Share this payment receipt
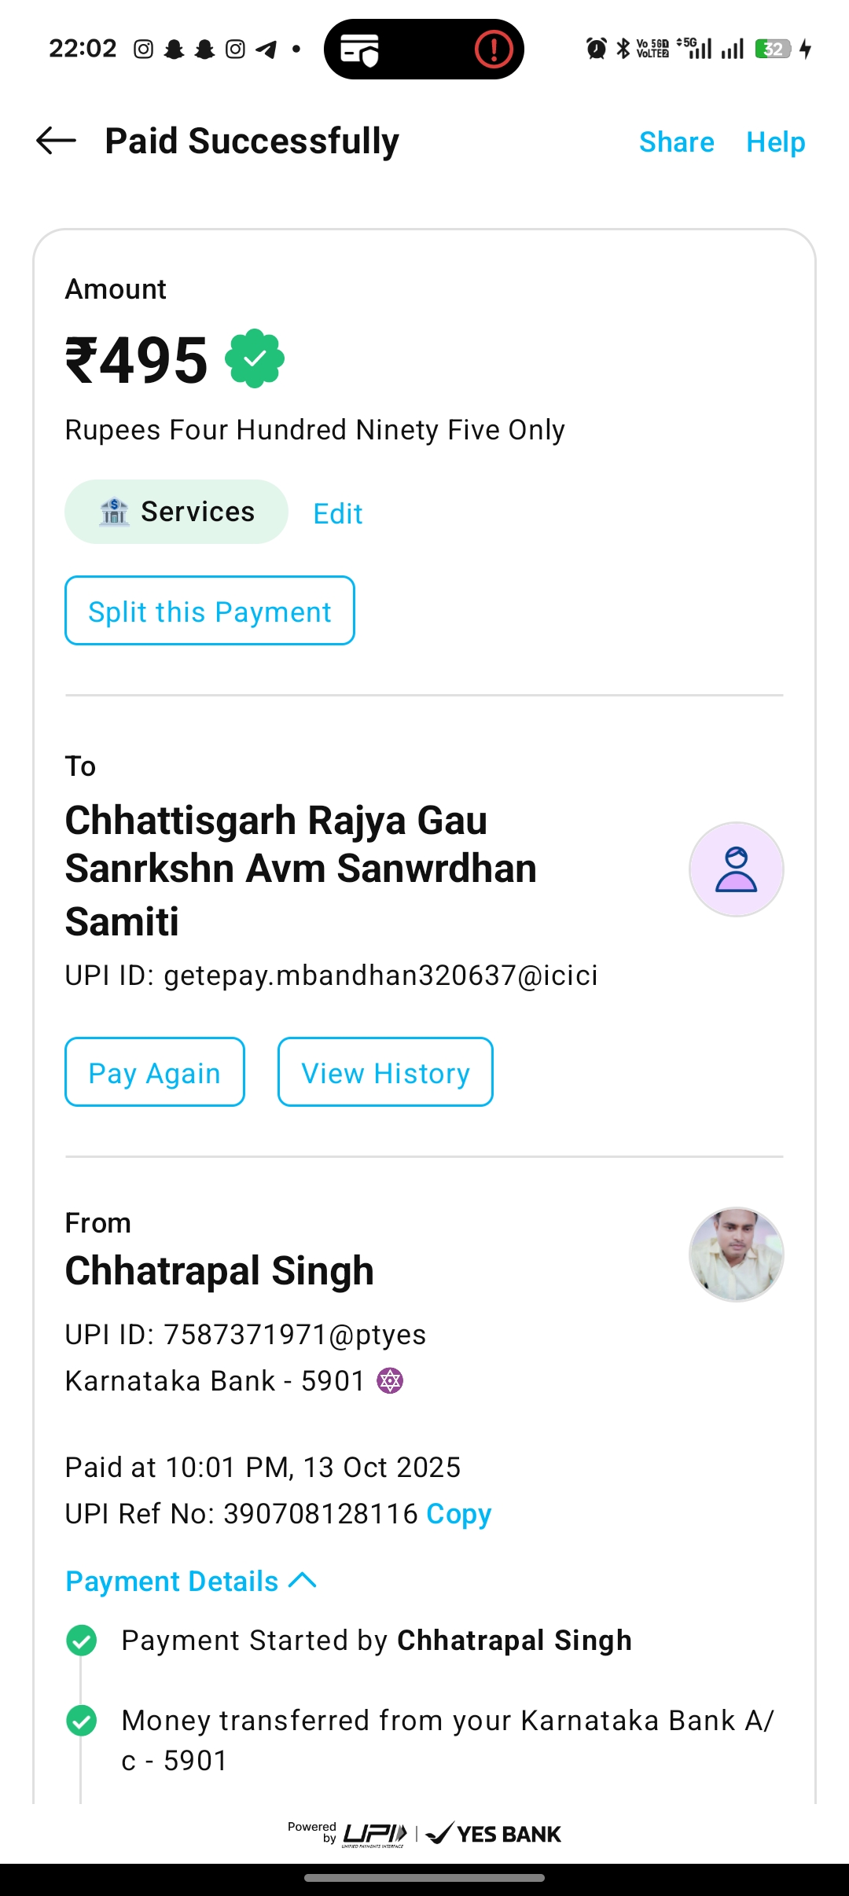849x1896 pixels. click(676, 142)
